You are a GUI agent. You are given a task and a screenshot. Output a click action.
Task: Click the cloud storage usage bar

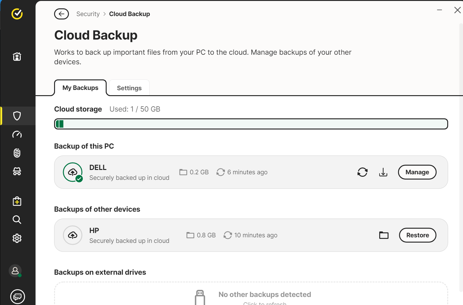251,124
